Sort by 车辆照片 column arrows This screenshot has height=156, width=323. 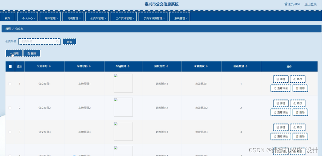click(128, 66)
